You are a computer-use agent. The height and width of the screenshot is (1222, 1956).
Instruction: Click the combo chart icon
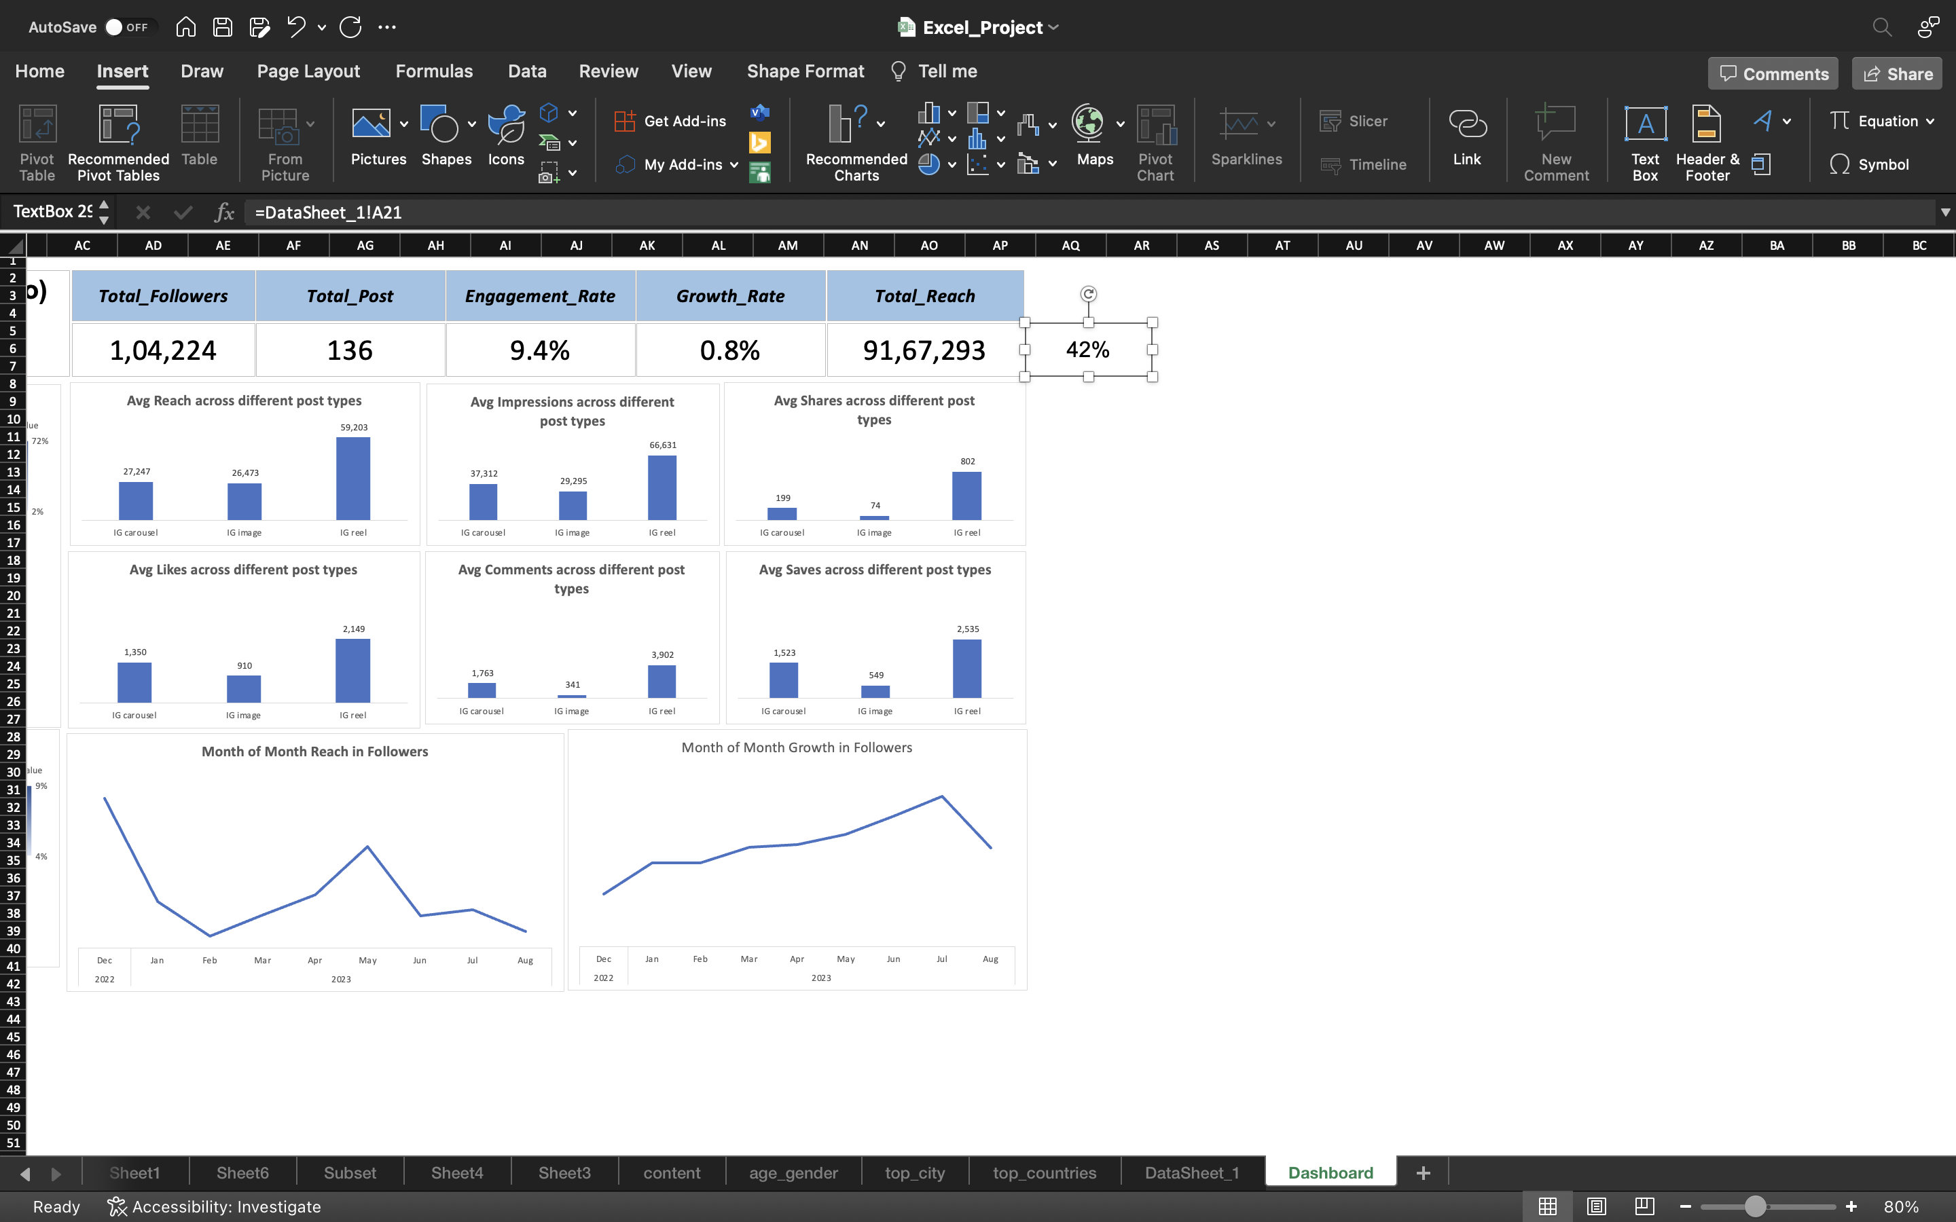(1028, 164)
